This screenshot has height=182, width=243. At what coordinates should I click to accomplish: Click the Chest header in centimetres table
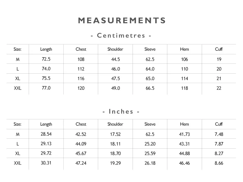click(81, 49)
